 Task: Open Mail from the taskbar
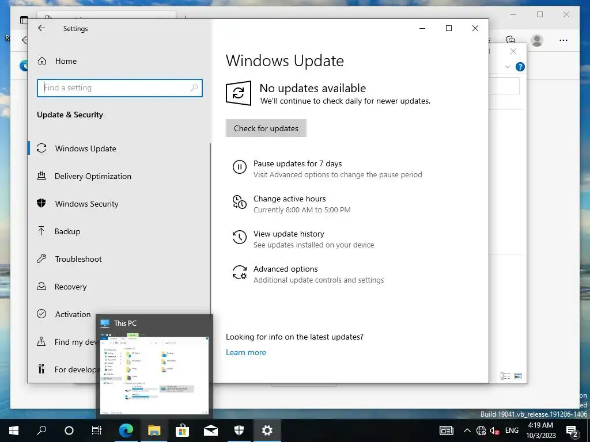(211, 430)
